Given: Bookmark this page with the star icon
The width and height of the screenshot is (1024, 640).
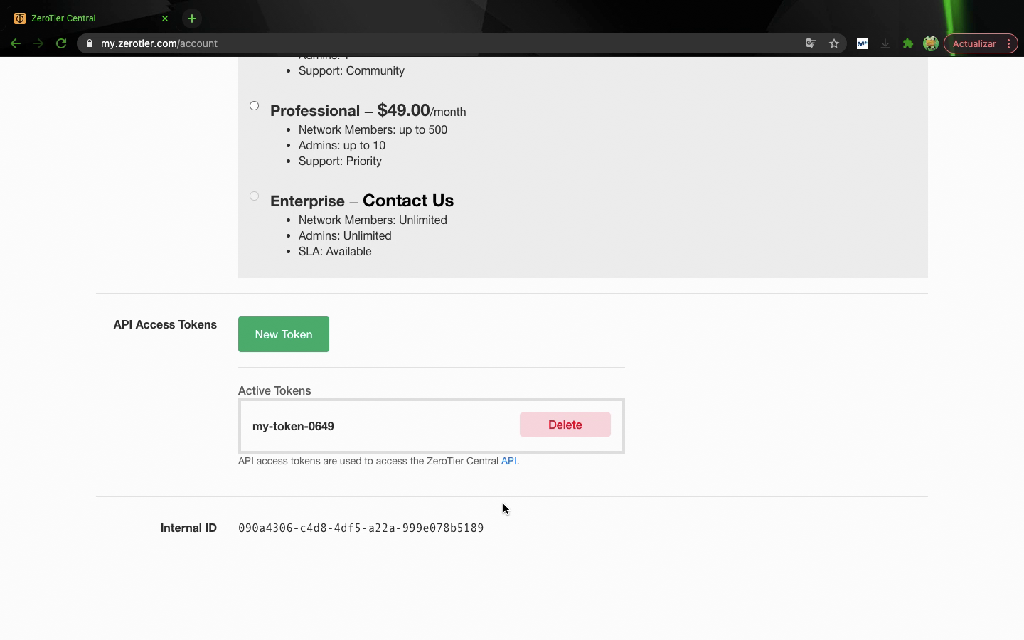Looking at the screenshot, I should [x=834, y=43].
